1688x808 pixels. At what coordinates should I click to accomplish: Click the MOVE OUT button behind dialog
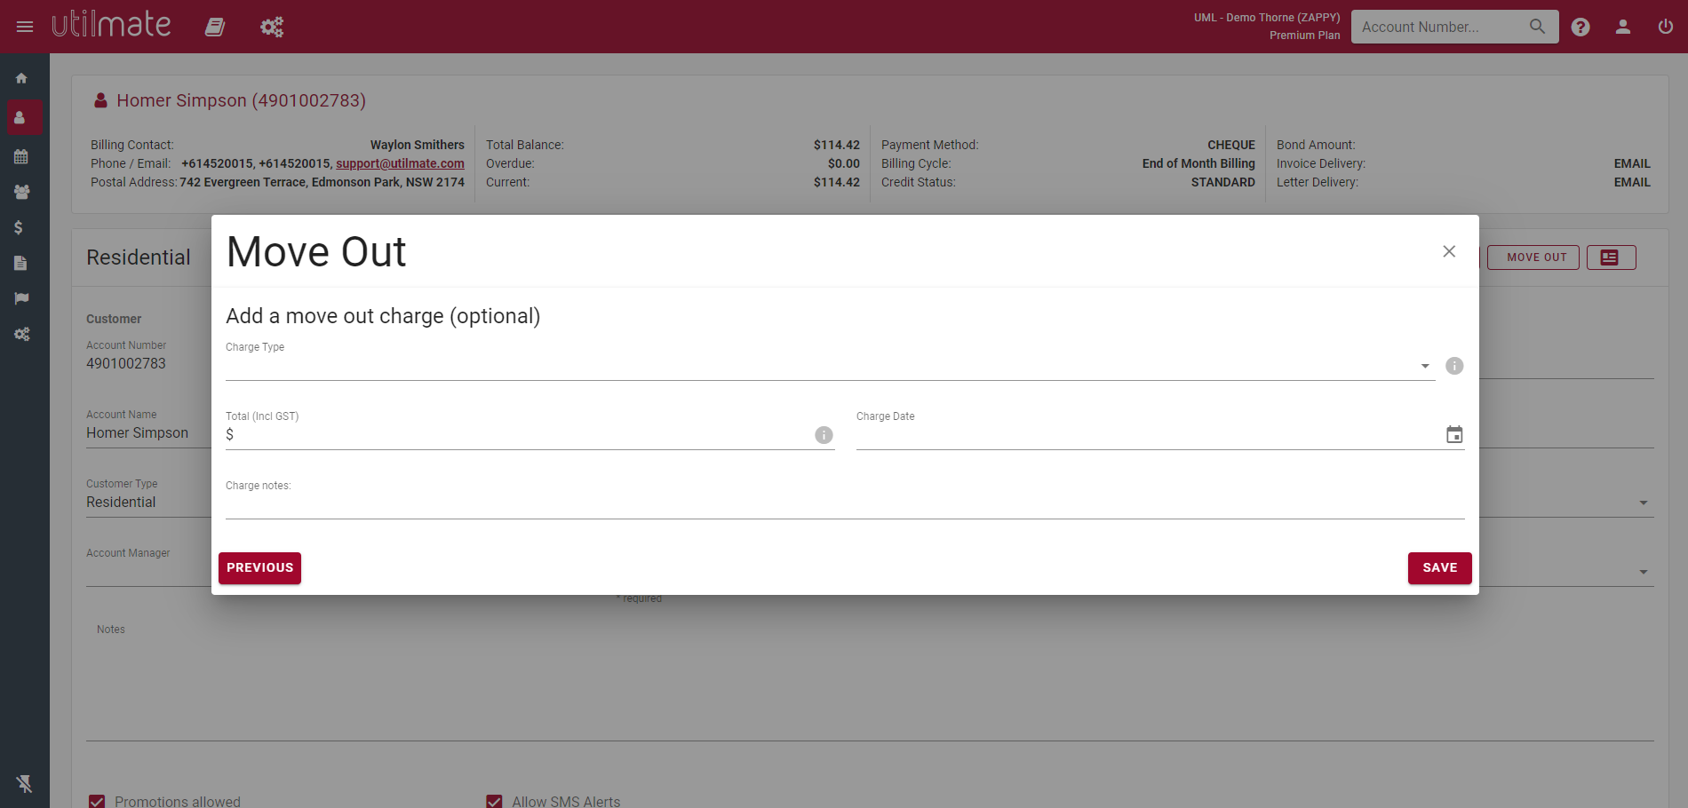coord(1533,257)
